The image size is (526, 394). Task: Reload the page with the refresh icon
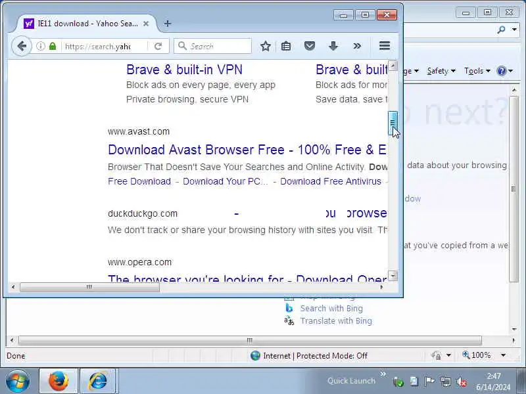158,46
